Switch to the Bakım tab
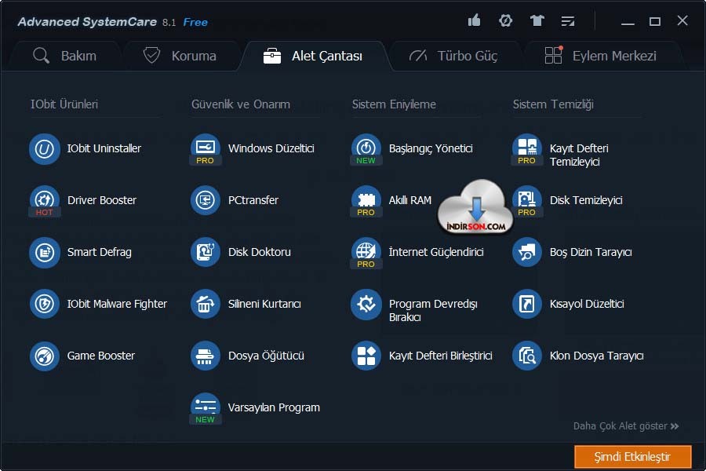 tap(65, 56)
